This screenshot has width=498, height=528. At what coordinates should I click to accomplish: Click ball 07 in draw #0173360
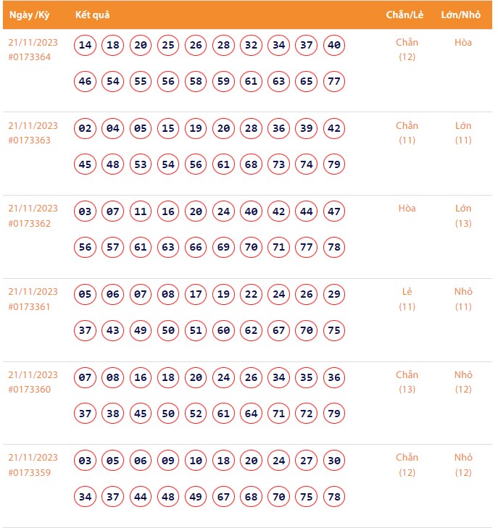[x=86, y=378]
